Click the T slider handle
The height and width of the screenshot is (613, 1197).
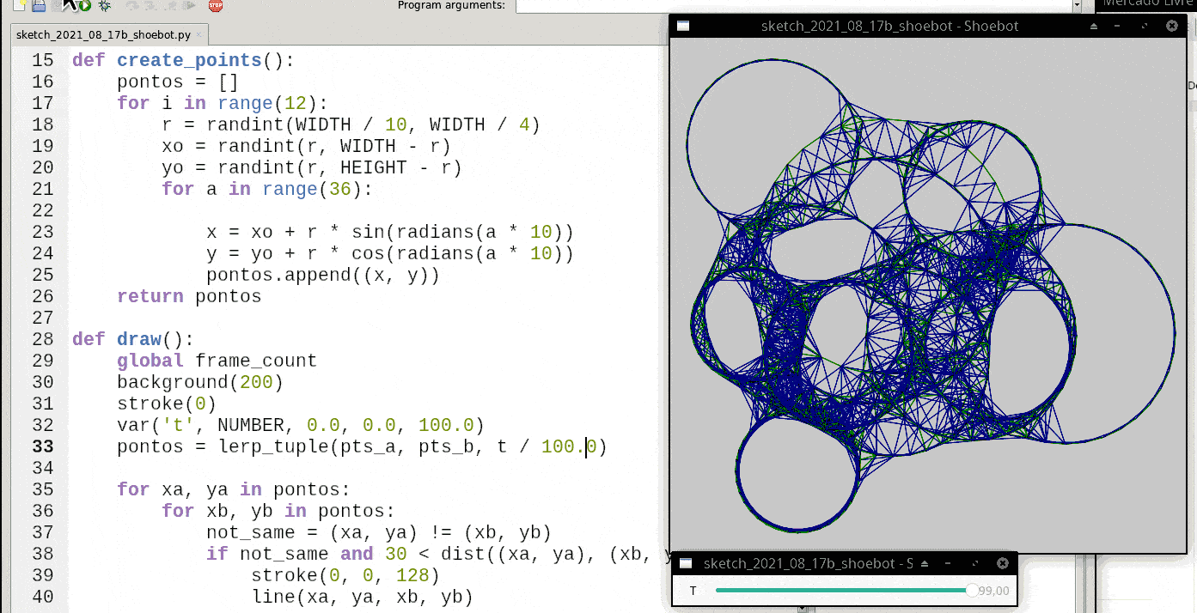click(972, 591)
